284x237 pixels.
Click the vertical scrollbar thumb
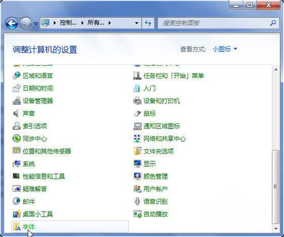point(275,187)
